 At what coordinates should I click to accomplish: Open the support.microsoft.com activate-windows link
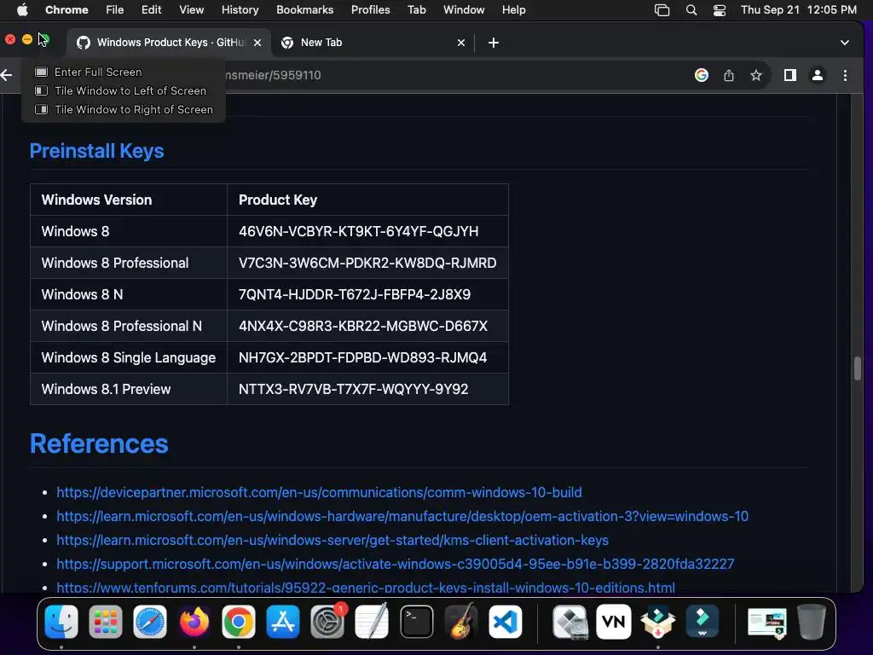point(396,565)
